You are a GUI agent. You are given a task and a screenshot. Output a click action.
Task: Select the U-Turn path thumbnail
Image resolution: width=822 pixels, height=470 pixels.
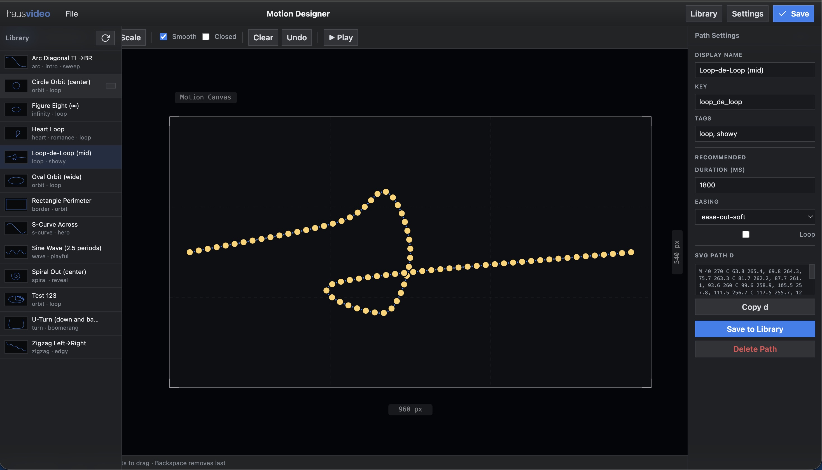click(16, 324)
